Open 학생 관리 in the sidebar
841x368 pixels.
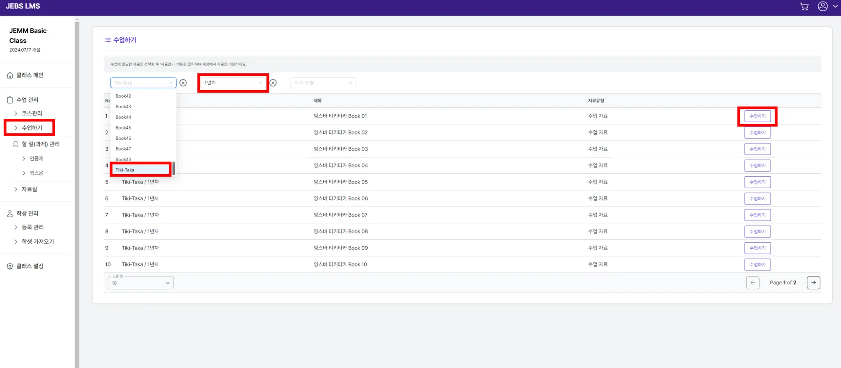27,214
